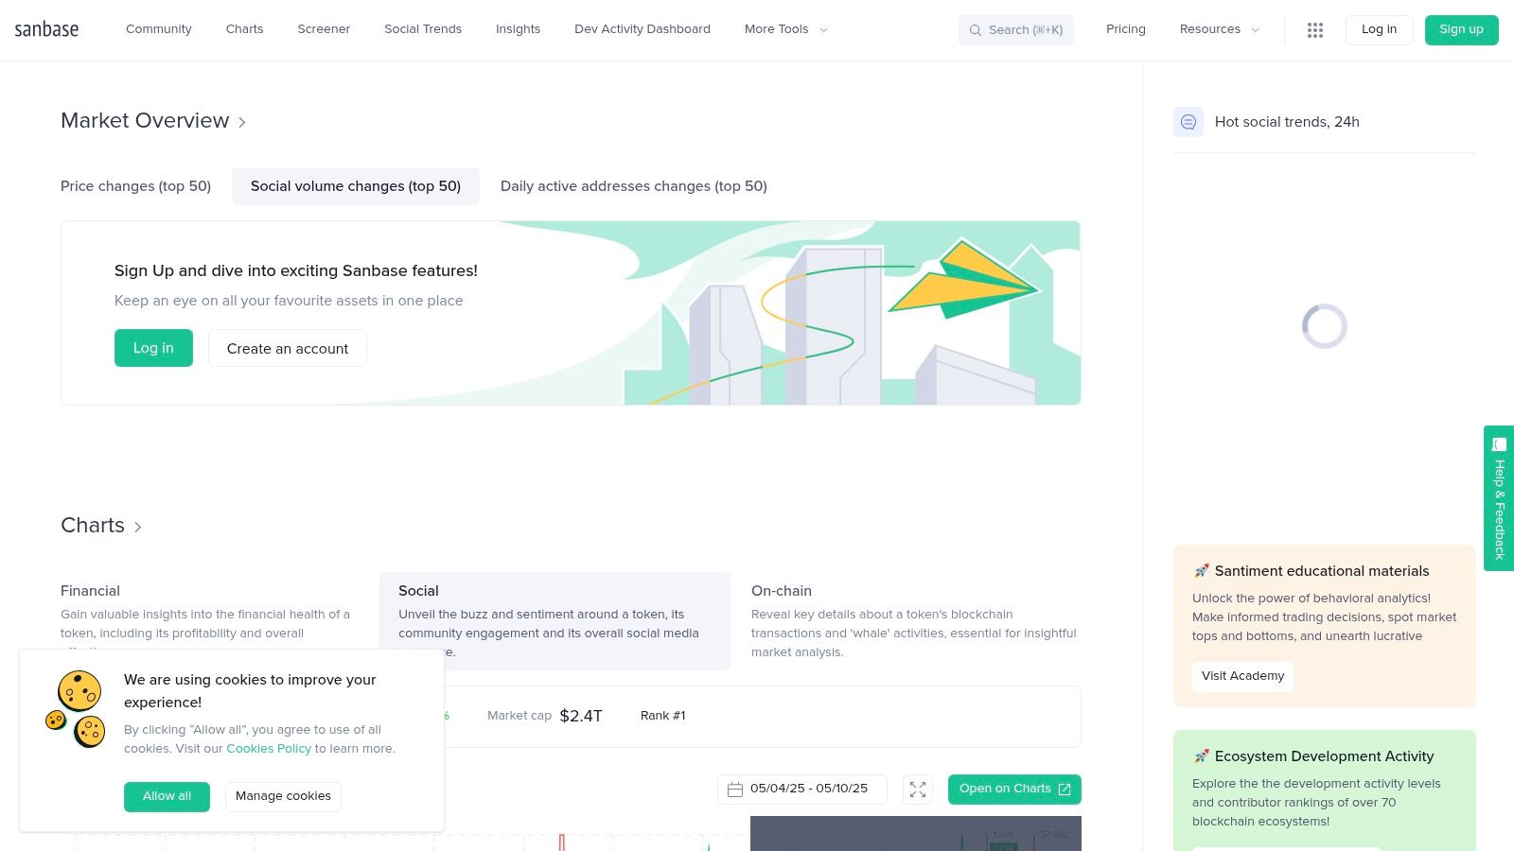Select the Price changes (top 50) tab
The height and width of the screenshot is (851, 1514).
[x=135, y=186]
